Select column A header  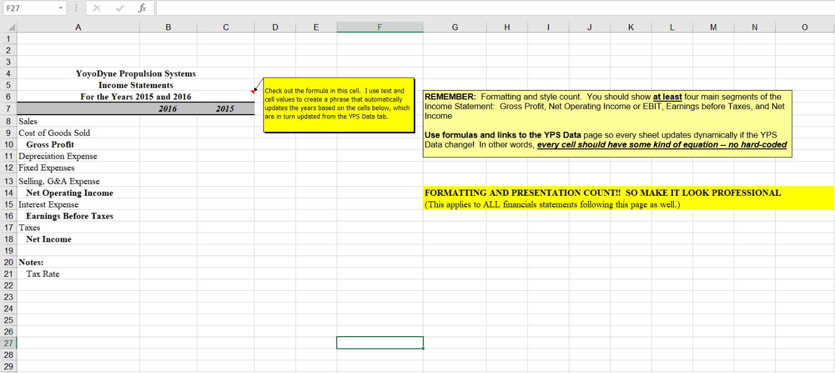point(78,27)
